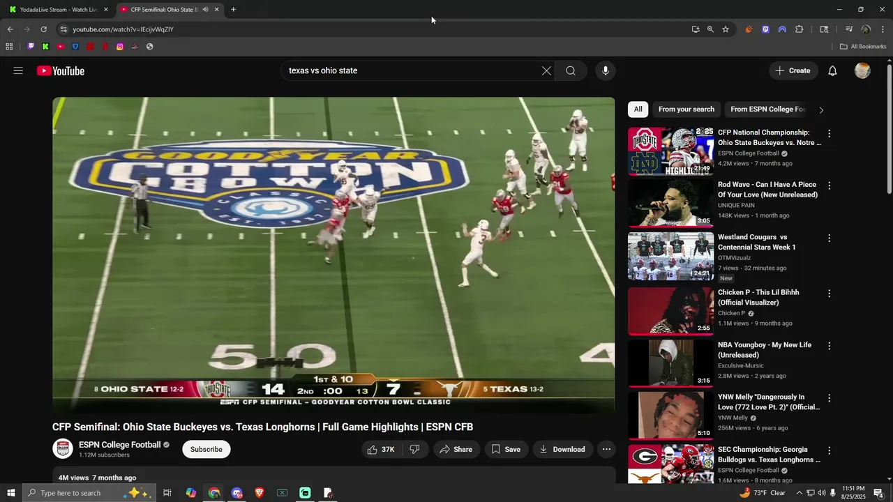Open options for Rod Wave video

[830, 186]
